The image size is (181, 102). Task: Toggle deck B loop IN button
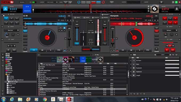[x=167, y=50]
